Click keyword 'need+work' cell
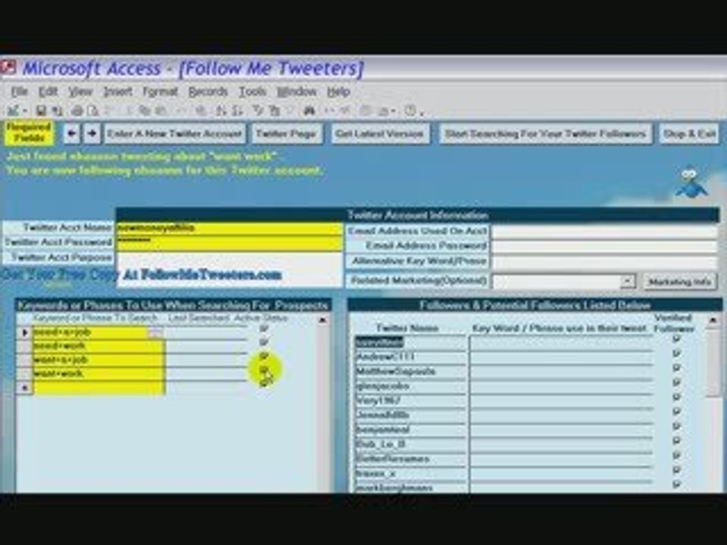This screenshot has width=727, height=545. pyautogui.click(x=98, y=346)
